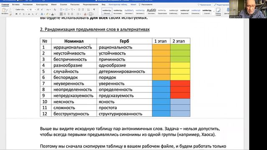Click the heading 'Рандомизация предъявления слов в альтернативах'

pyautogui.click(x=97, y=30)
